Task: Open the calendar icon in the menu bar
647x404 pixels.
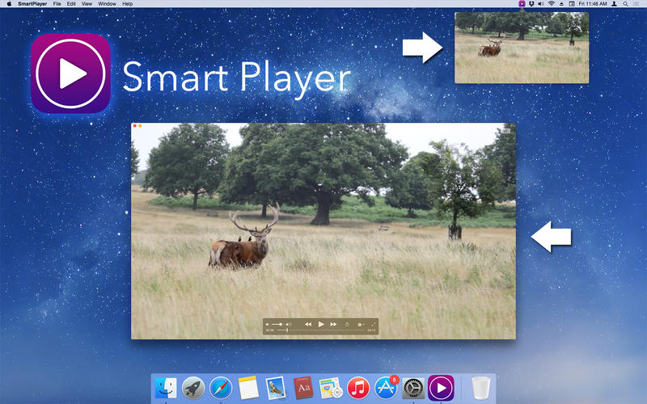Action: pos(572,4)
